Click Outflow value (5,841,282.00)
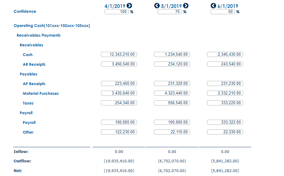This screenshot has width=284, height=176. [x=225, y=161]
